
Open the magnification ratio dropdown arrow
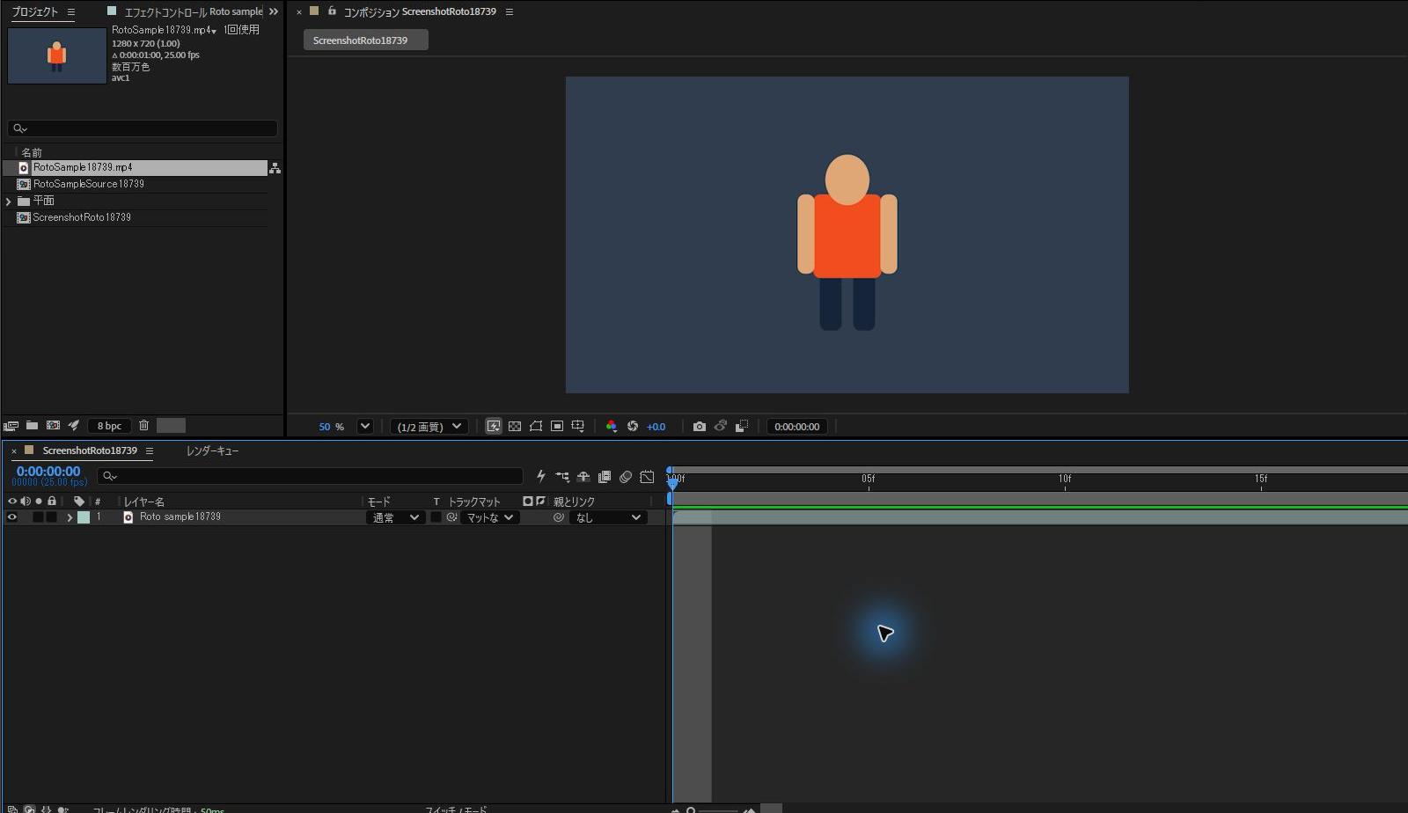(365, 426)
